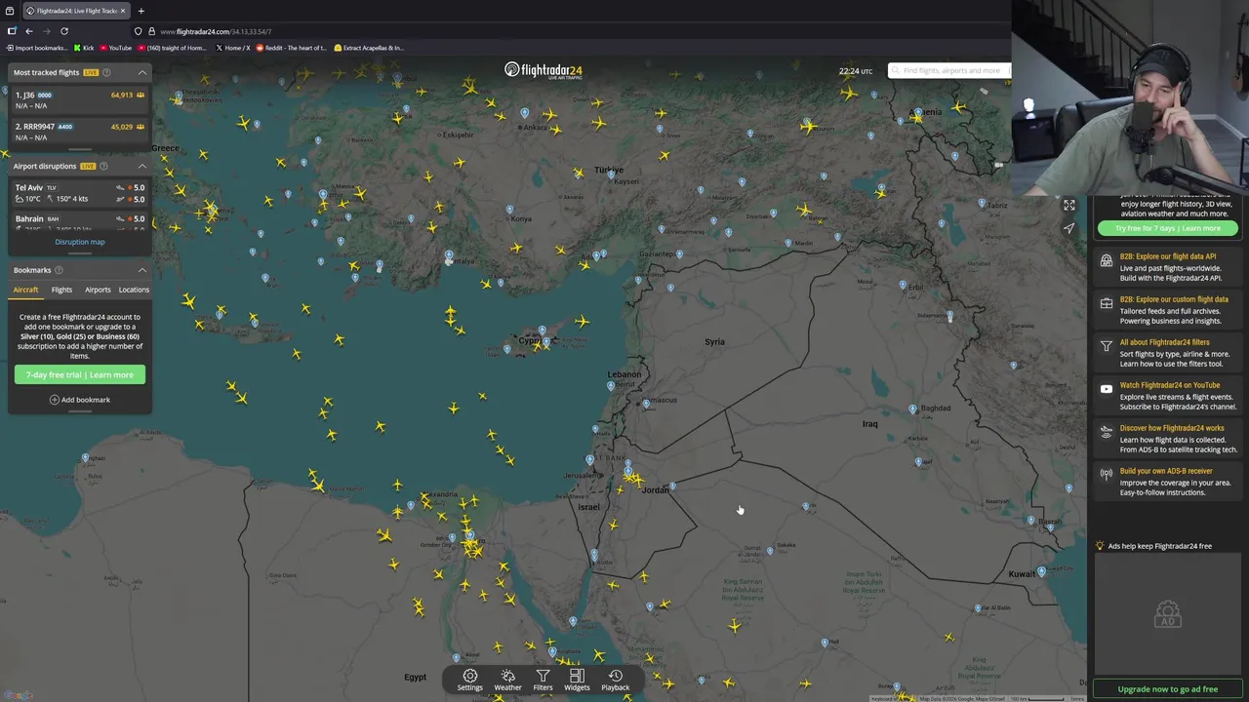Select most tracked flight J36

(x=80, y=99)
